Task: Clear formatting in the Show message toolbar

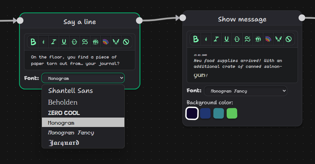Action: click(x=289, y=39)
